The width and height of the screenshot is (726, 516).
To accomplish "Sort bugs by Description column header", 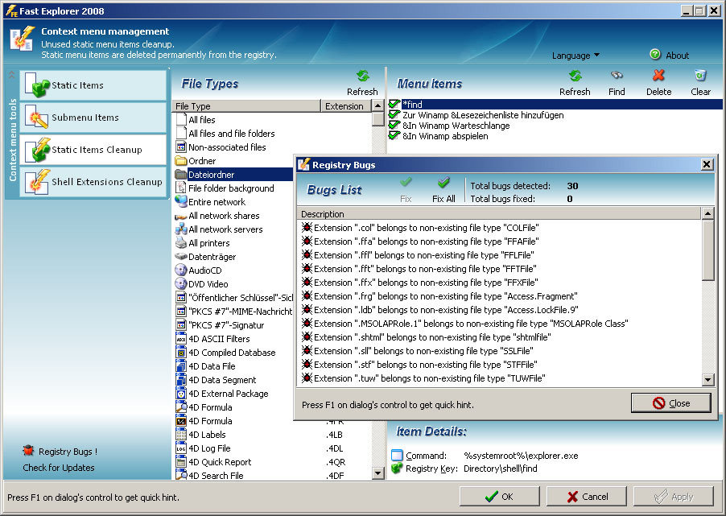I will (x=499, y=214).
